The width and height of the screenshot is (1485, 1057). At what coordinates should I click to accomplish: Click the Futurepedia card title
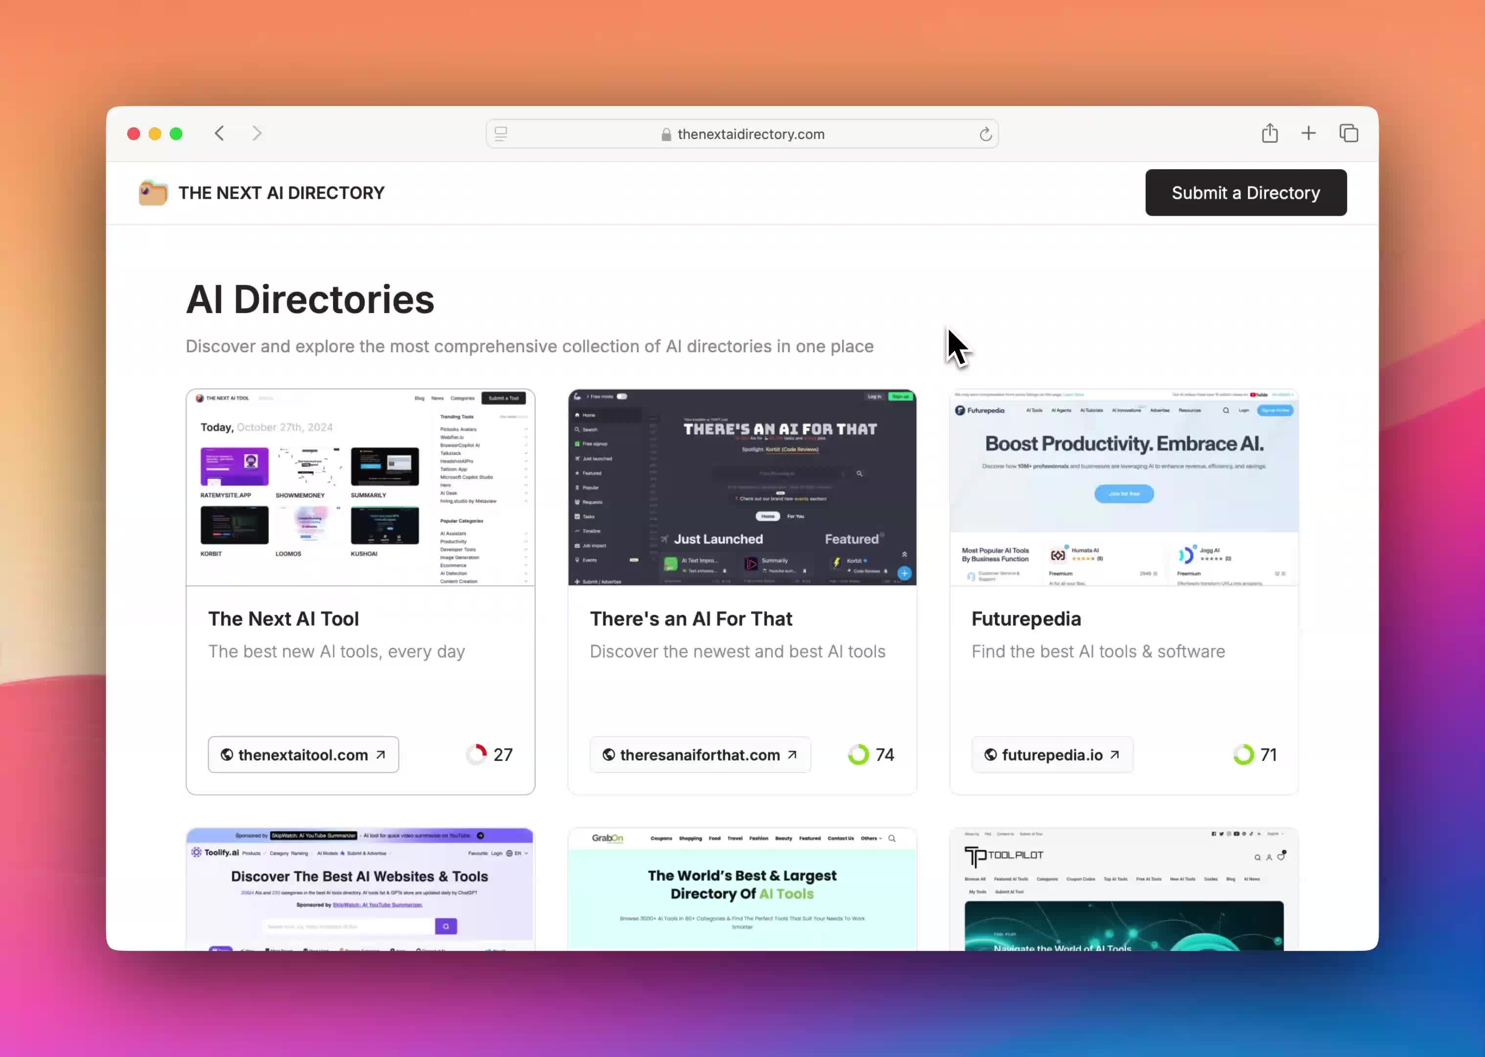[1026, 619]
